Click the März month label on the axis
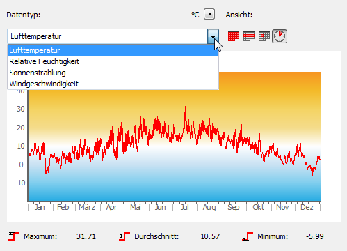Screen dimensions: 347x251 tap(87, 207)
